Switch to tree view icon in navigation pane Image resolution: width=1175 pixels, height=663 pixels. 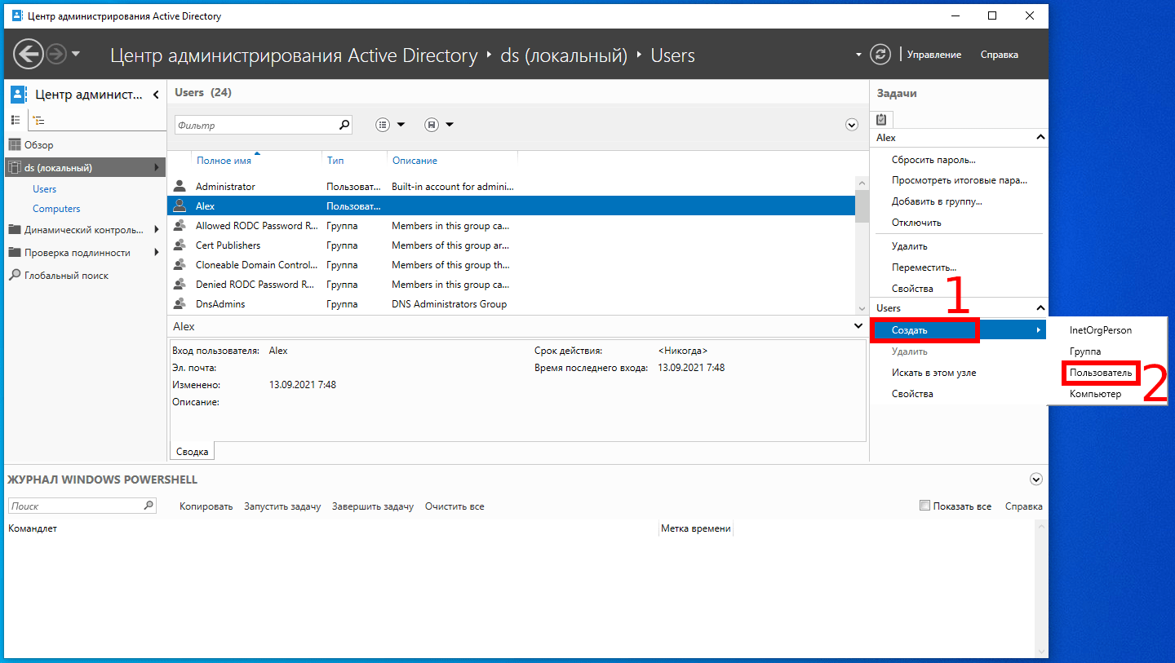[x=38, y=120]
